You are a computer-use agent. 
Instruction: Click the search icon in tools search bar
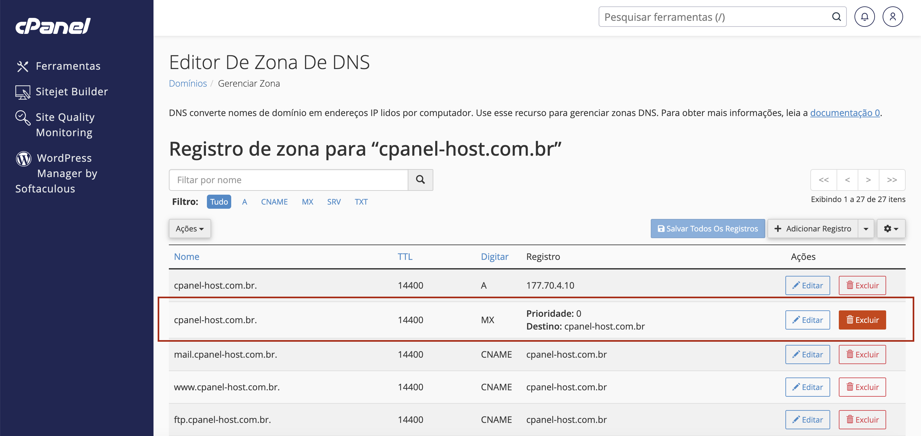pyautogui.click(x=836, y=17)
